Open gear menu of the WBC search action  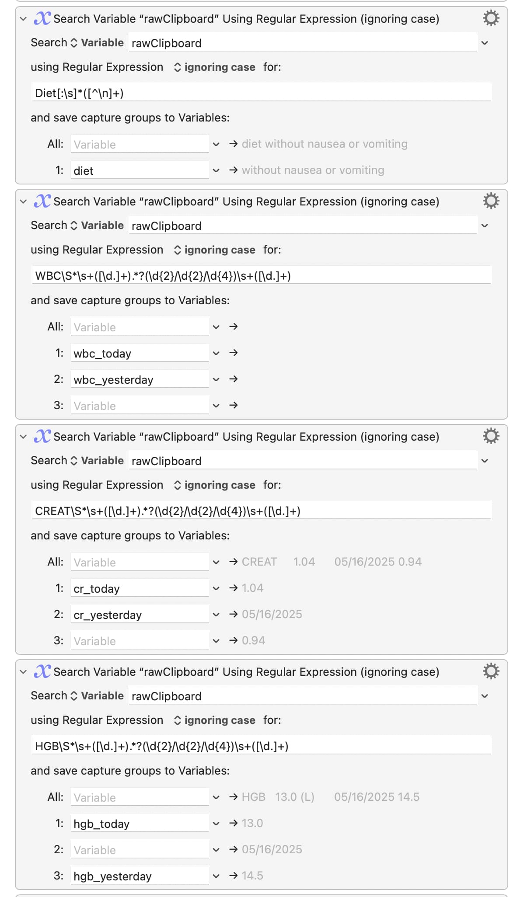(491, 201)
